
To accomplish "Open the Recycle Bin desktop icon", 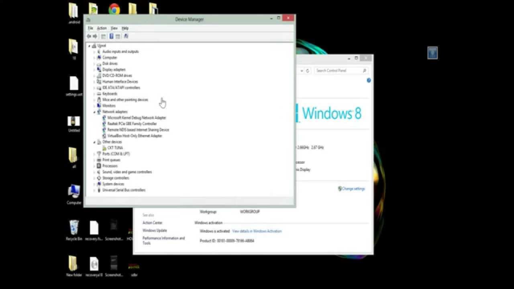I will click(74, 230).
